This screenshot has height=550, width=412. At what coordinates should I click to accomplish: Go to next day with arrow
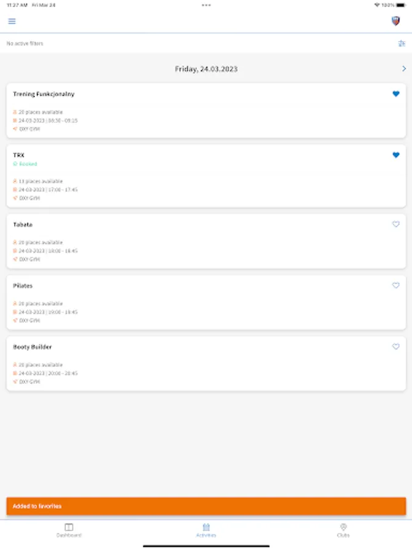pos(403,69)
